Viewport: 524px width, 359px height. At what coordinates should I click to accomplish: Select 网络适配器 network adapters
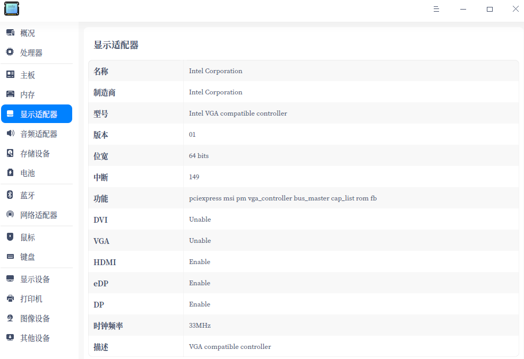[x=37, y=215]
